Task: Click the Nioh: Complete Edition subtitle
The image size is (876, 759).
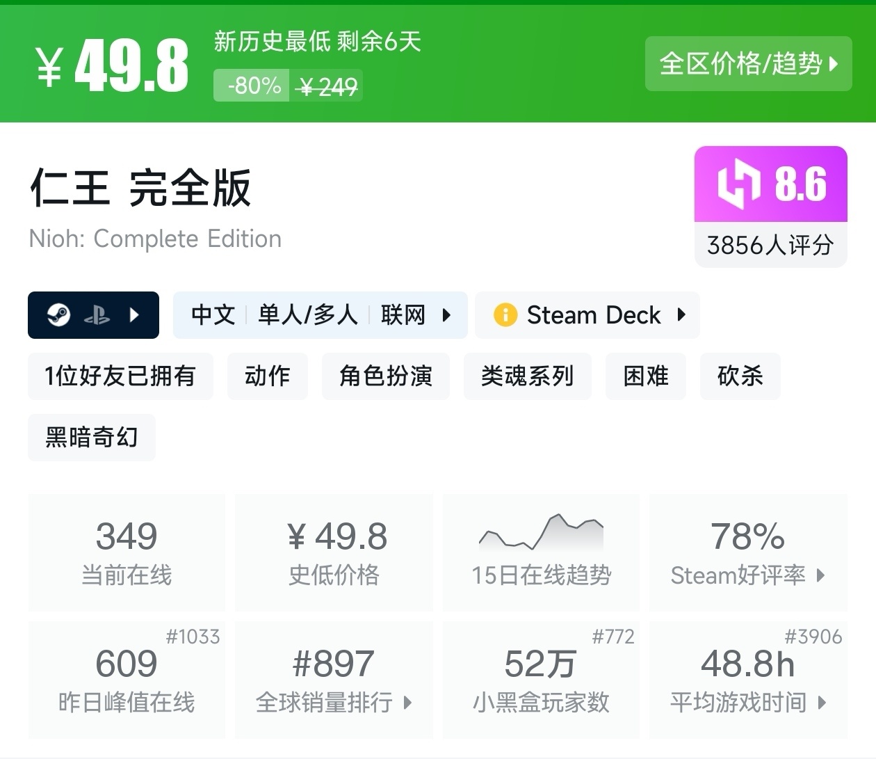Action: (155, 239)
